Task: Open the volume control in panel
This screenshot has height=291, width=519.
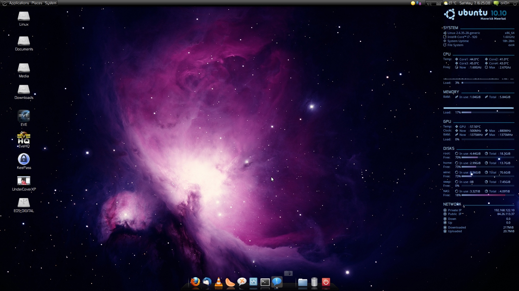Action: (429, 3)
